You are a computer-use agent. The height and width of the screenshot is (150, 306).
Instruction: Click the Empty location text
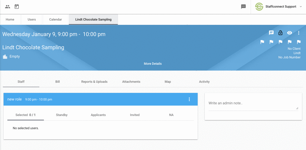tap(15, 57)
